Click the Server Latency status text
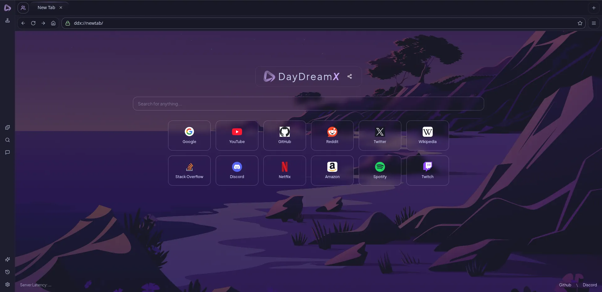The image size is (602, 292). [x=36, y=285]
